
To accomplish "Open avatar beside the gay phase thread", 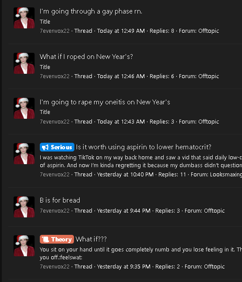I will click(x=24, y=18).
